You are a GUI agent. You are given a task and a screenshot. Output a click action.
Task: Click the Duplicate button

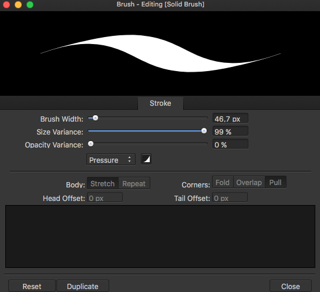(x=83, y=286)
